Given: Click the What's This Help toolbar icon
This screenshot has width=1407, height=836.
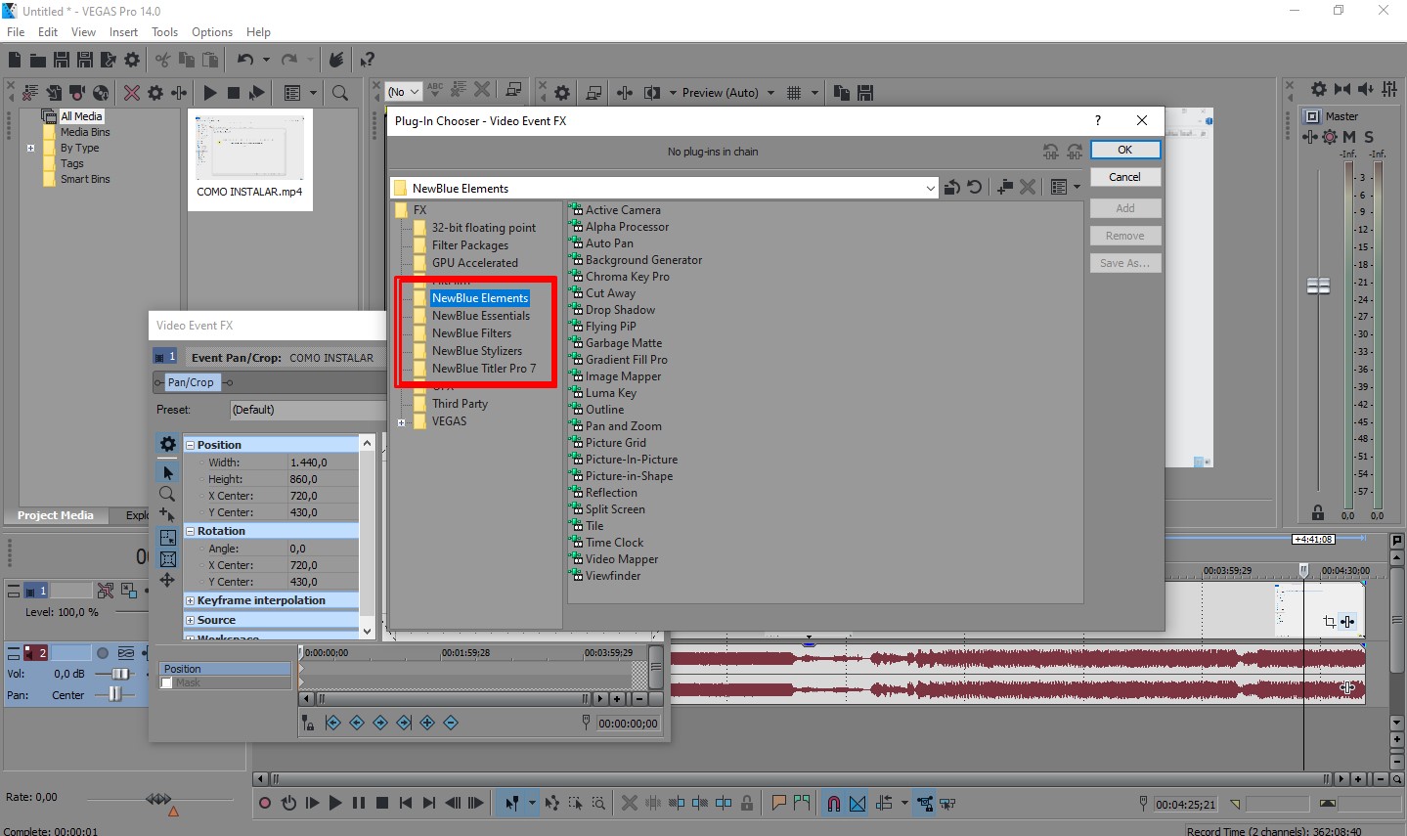Looking at the screenshot, I should coord(368,60).
